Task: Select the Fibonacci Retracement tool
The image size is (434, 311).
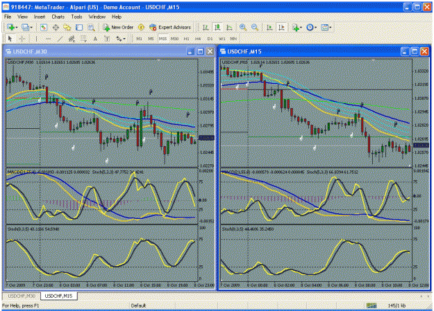Action: coord(83,39)
